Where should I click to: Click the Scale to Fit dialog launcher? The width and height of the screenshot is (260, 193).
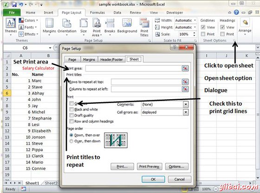pos(195,40)
